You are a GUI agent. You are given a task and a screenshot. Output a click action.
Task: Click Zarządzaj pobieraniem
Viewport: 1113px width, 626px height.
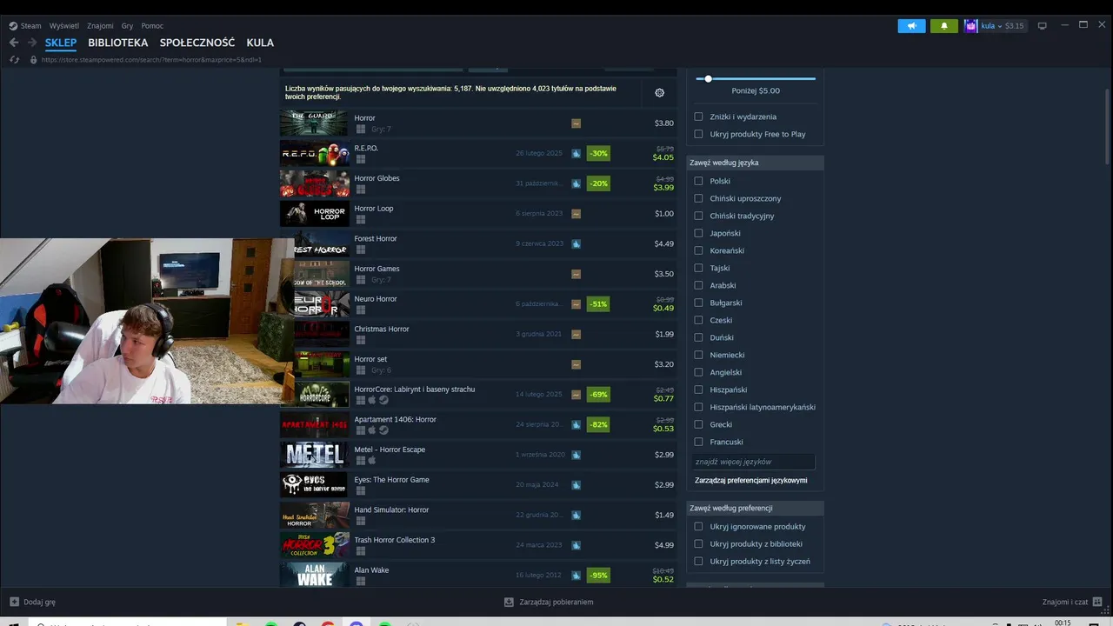click(x=549, y=602)
